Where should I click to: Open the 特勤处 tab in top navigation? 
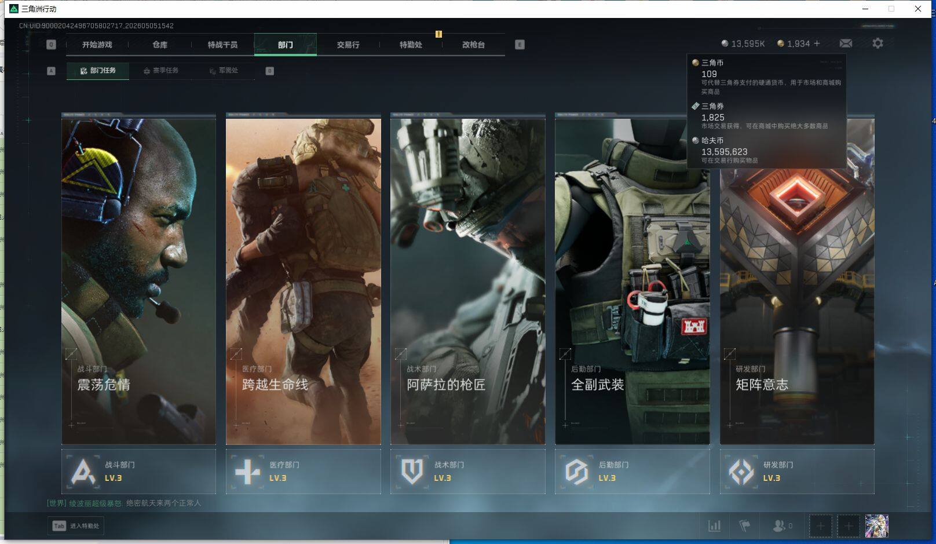point(411,45)
